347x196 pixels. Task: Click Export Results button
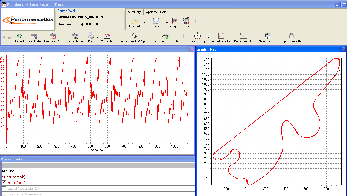tap(291, 36)
